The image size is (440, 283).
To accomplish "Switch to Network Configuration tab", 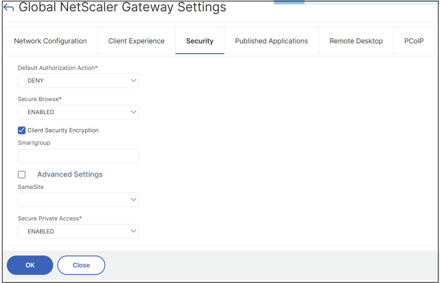I will click(50, 41).
